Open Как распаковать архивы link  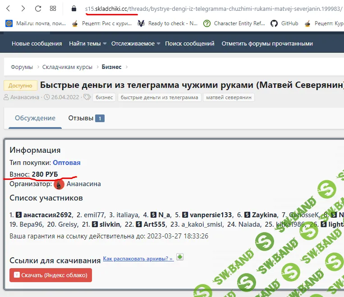point(138,259)
